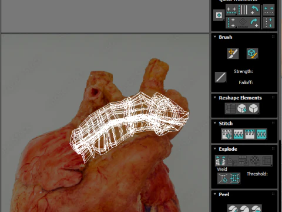Click the Stitch rollout grip handle
This screenshot has width=282, height=212.
273,123
